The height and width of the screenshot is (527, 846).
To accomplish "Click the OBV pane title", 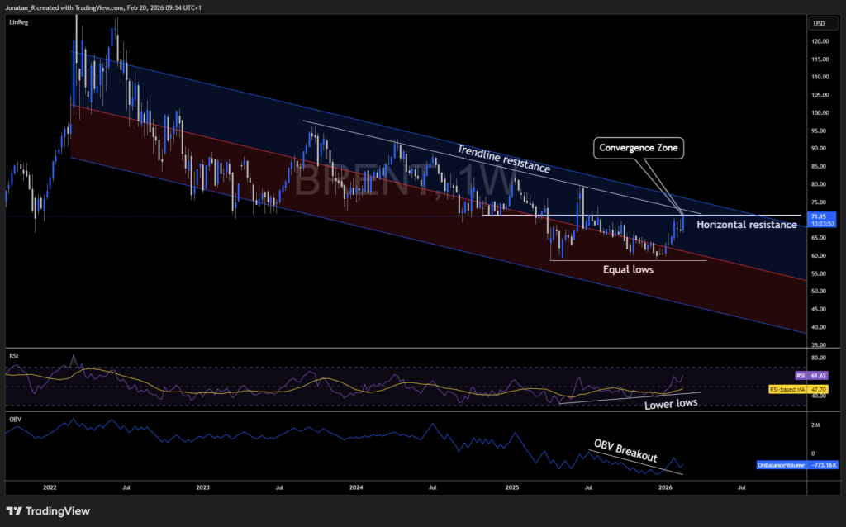I will click(x=14, y=418).
